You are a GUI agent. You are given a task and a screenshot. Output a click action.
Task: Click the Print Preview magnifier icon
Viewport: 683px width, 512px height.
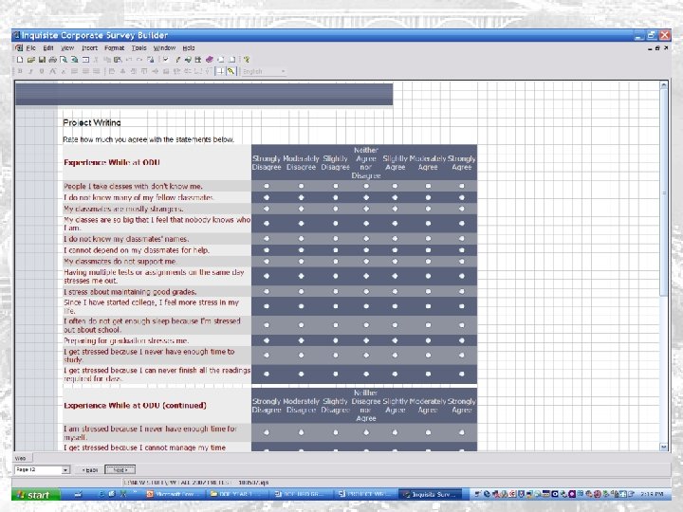(64, 60)
